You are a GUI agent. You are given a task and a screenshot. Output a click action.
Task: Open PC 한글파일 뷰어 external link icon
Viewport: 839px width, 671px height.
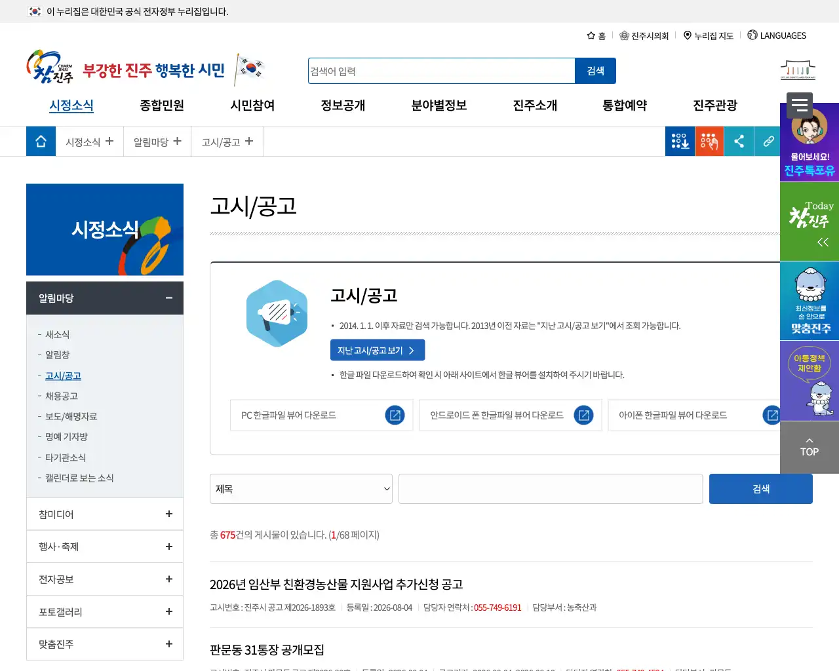tap(395, 415)
